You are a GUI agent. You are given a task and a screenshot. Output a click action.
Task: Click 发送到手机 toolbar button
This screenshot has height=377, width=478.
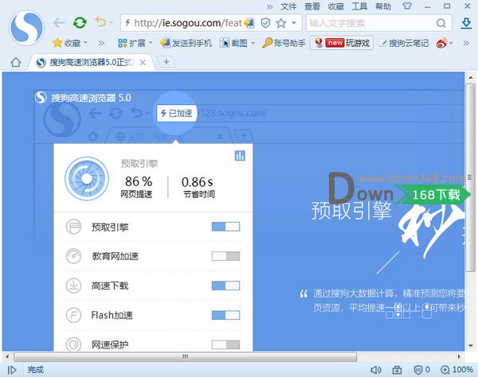tap(186, 43)
